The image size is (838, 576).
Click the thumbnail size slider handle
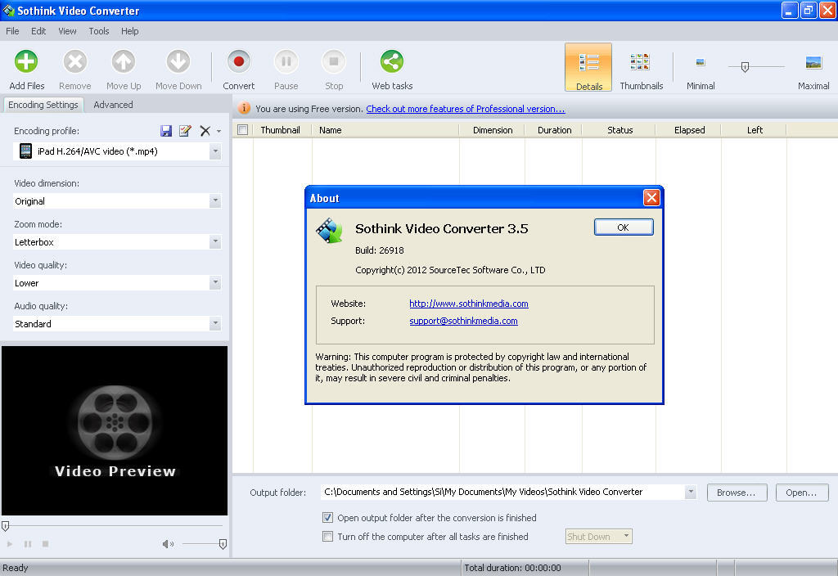(745, 67)
